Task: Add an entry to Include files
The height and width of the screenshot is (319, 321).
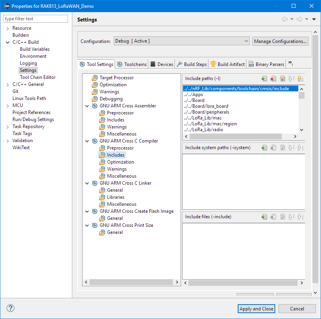Action: pyautogui.click(x=265, y=217)
